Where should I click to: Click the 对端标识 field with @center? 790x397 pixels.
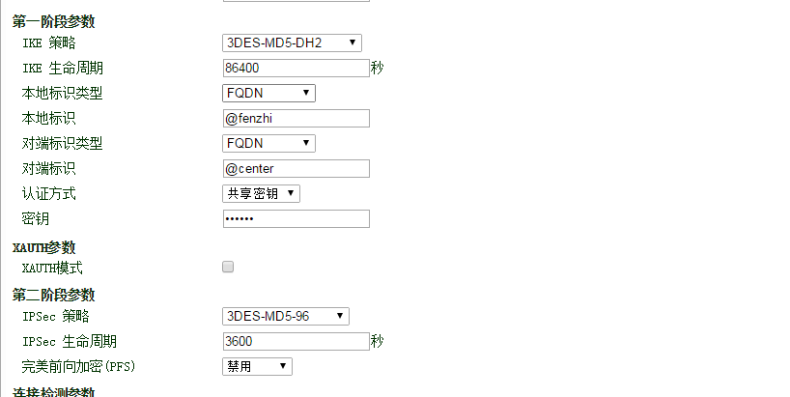296,169
